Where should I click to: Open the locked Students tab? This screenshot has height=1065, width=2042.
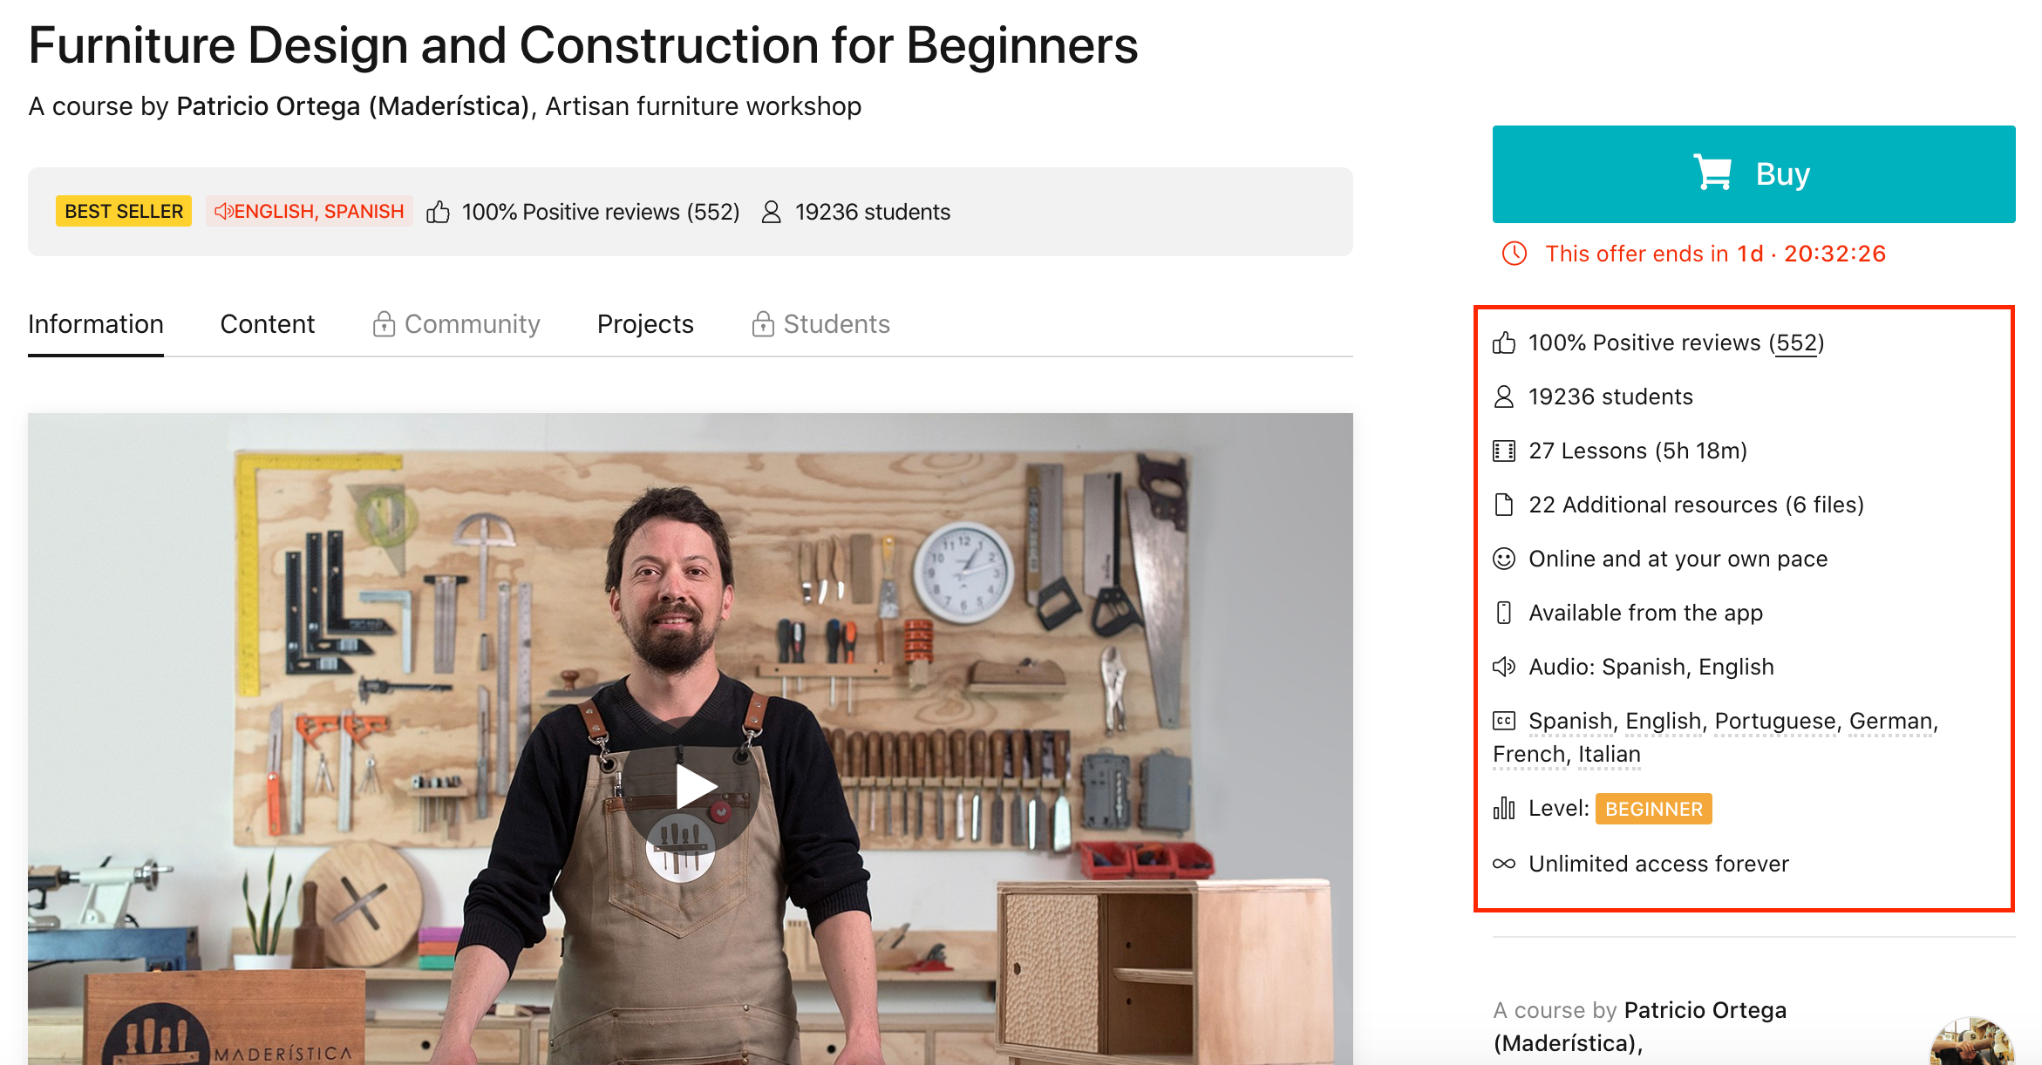click(x=820, y=324)
